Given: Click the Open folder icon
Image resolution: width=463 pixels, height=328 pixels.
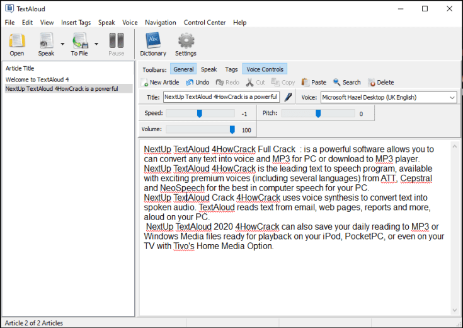Looking at the screenshot, I should (x=17, y=40).
